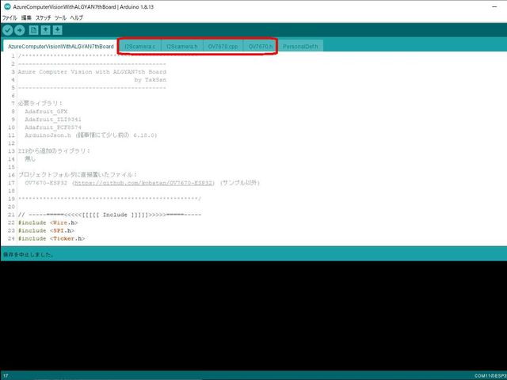Image resolution: width=507 pixels, height=380 pixels.
Task: Click the Verify checkmark icon
Action: pos(8,30)
